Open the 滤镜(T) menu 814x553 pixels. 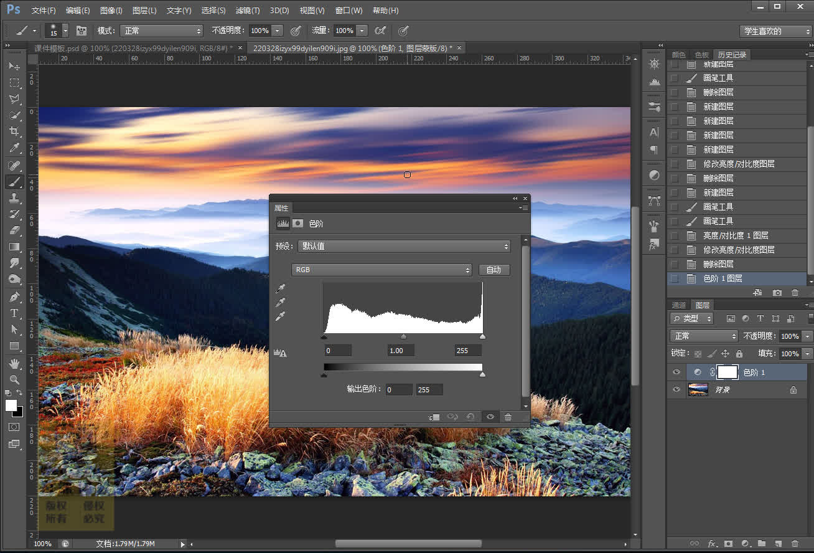click(247, 11)
